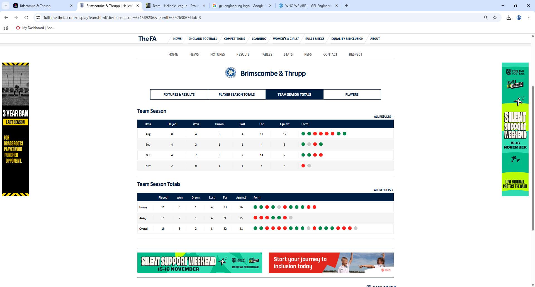Open the Apps grid in bookmarks bar
The height and width of the screenshot is (287, 535).
pyautogui.click(x=5, y=28)
